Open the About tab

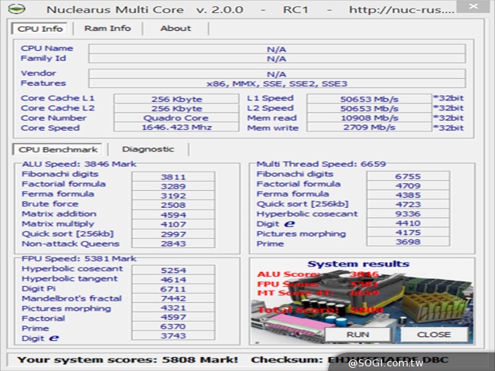175,29
